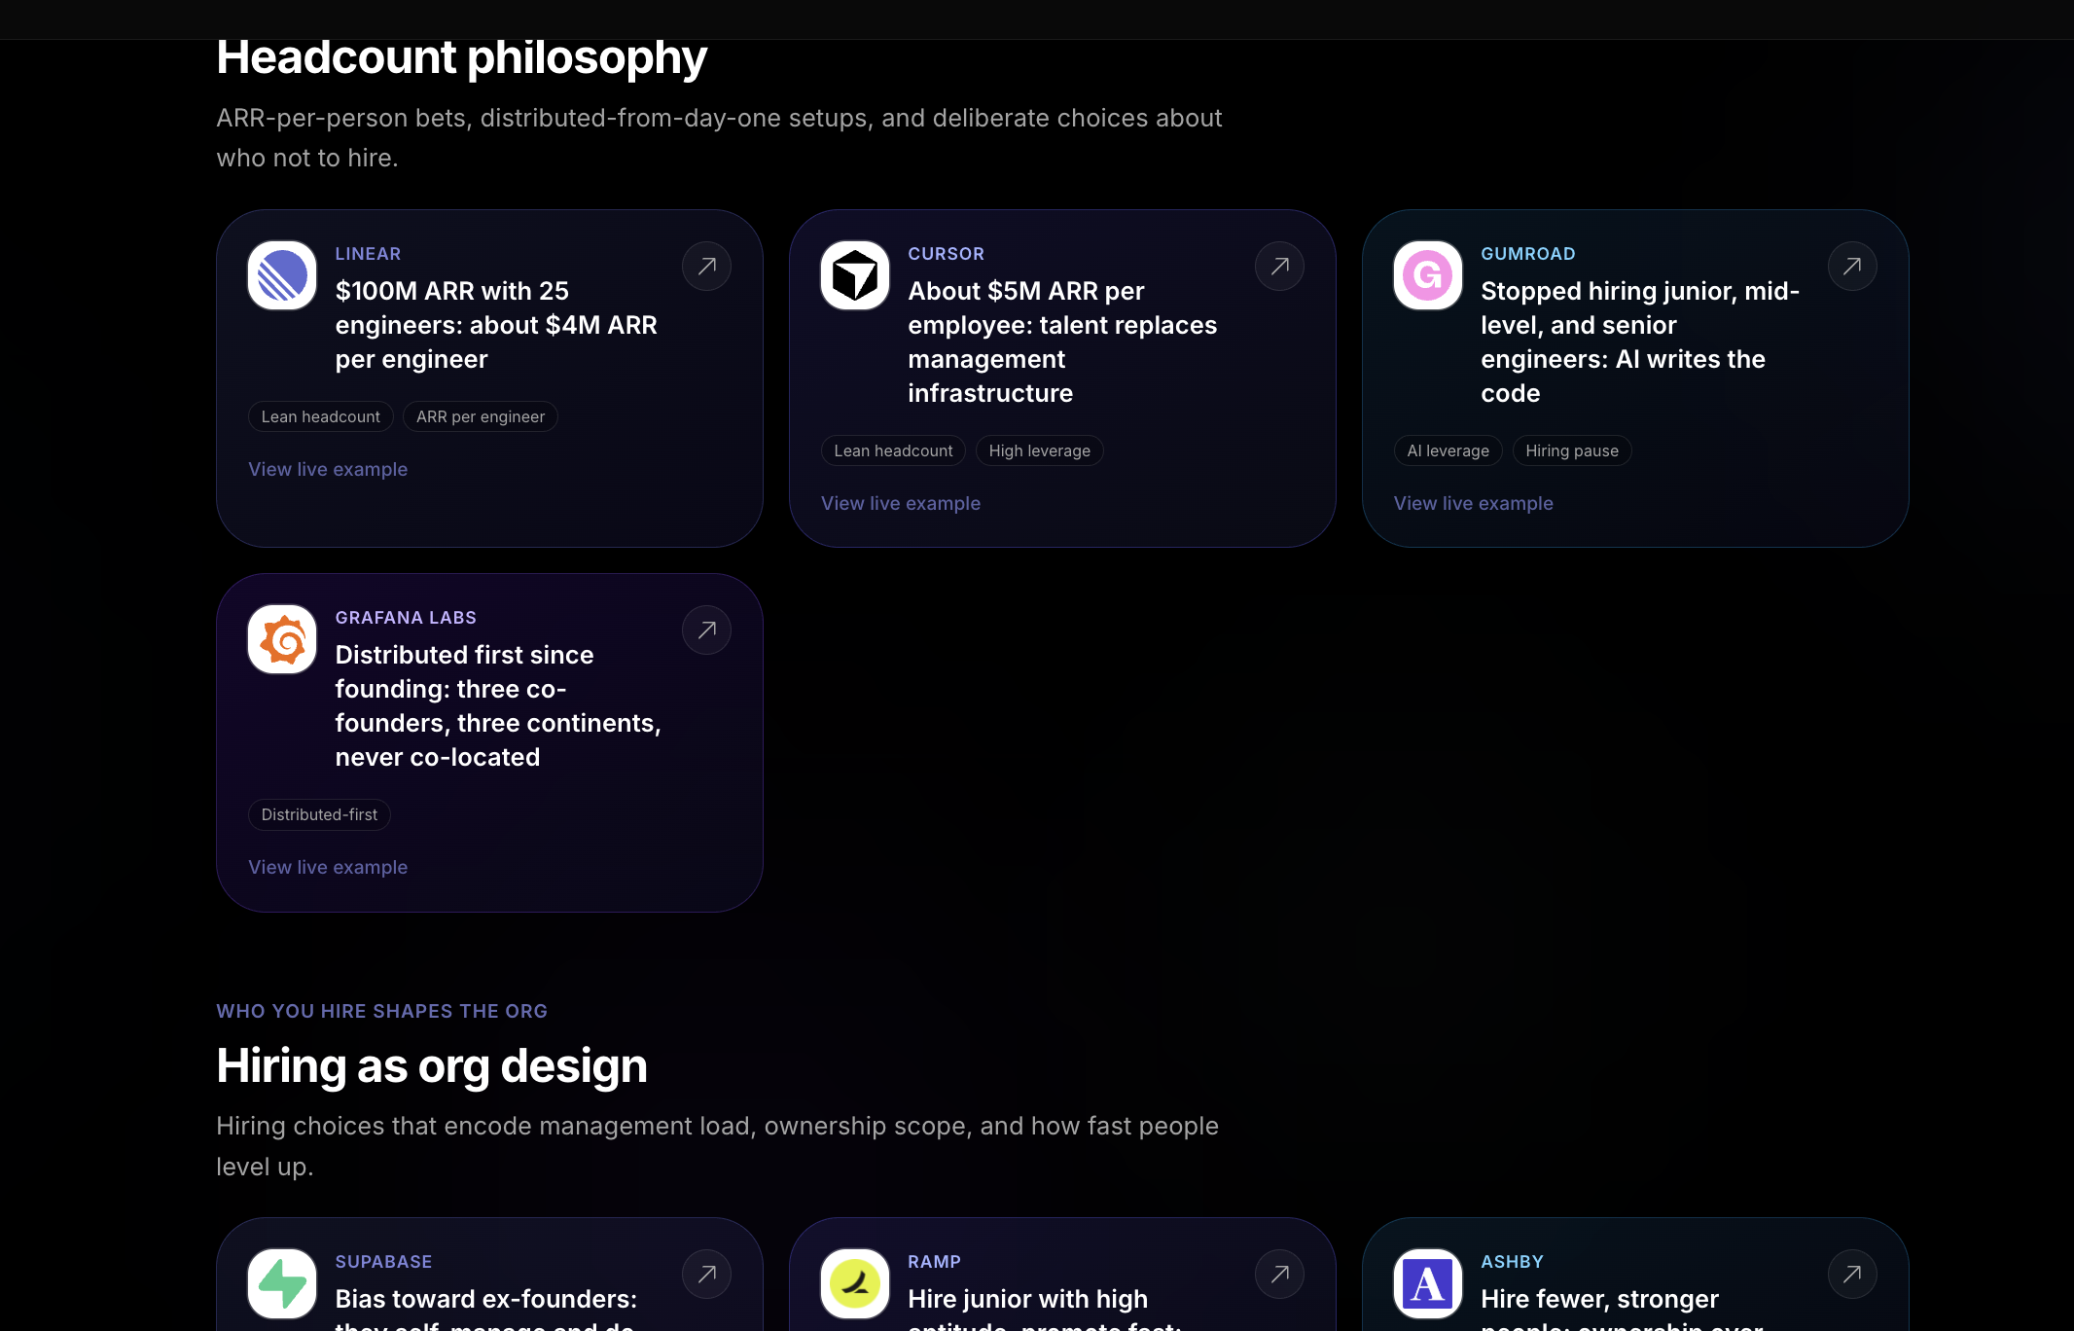Viewport: 2074px width, 1331px height.
Task: Click the GRAFANA LABS company label
Action: click(406, 618)
